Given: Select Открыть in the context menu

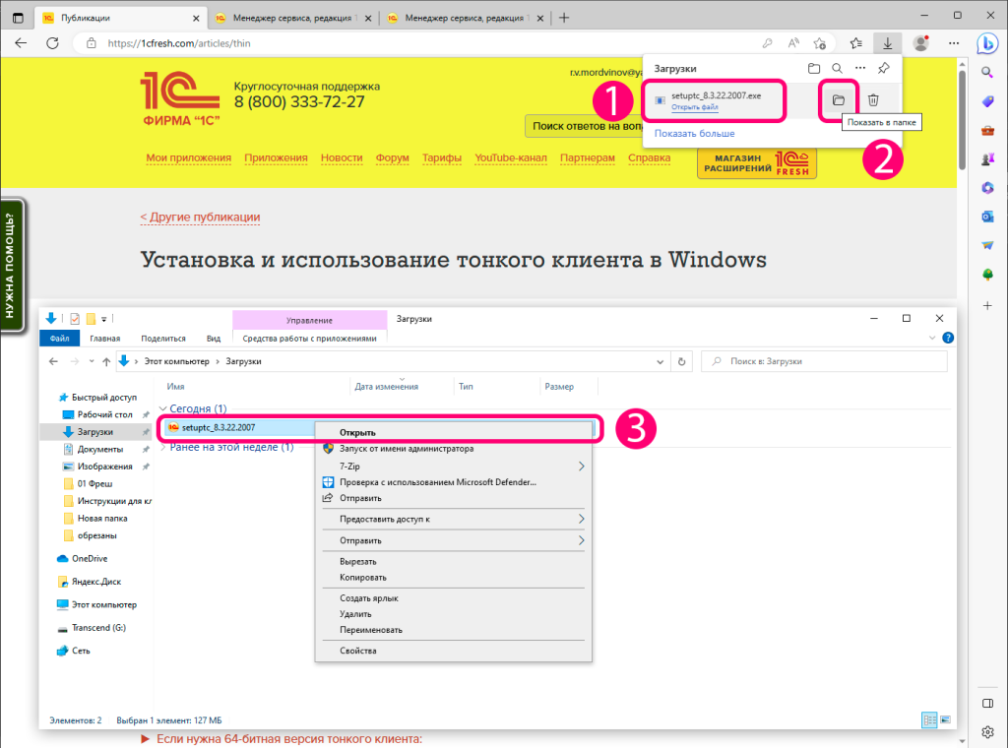Looking at the screenshot, I should coord(357,432).
